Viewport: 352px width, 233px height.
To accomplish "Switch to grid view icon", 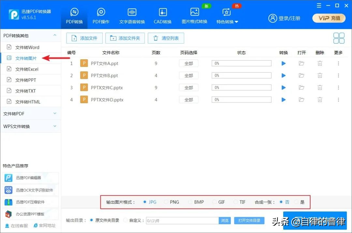I will [339, 38].
